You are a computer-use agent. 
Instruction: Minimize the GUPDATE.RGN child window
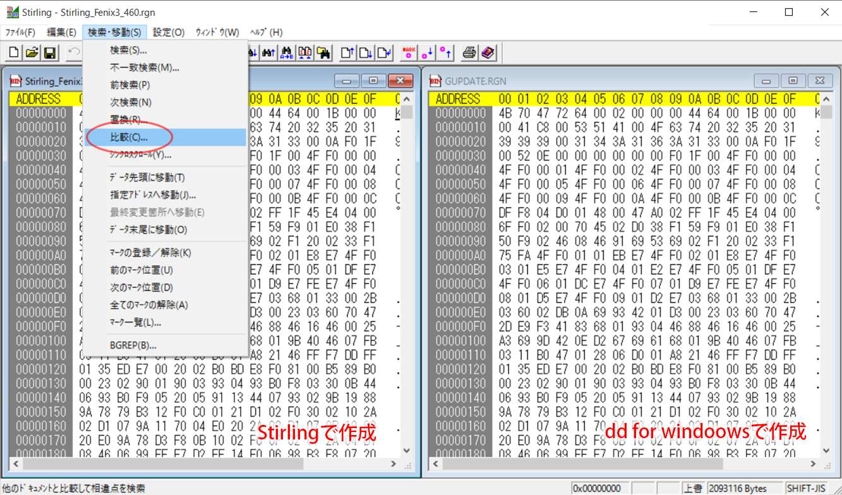click(766, 81)
